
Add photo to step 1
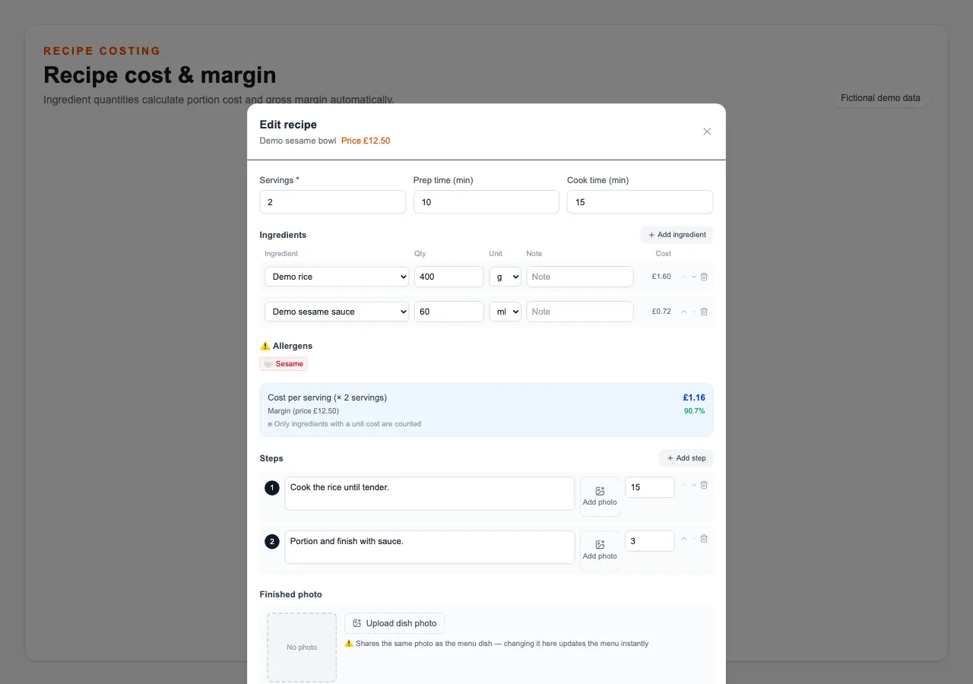point(600,496)
